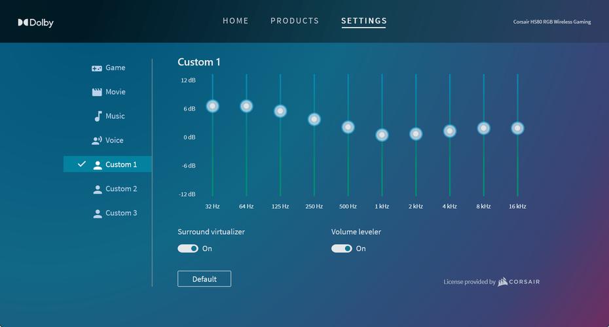Click the License provided by text
Screen dimensions: 609x327
tap(470, 282)
